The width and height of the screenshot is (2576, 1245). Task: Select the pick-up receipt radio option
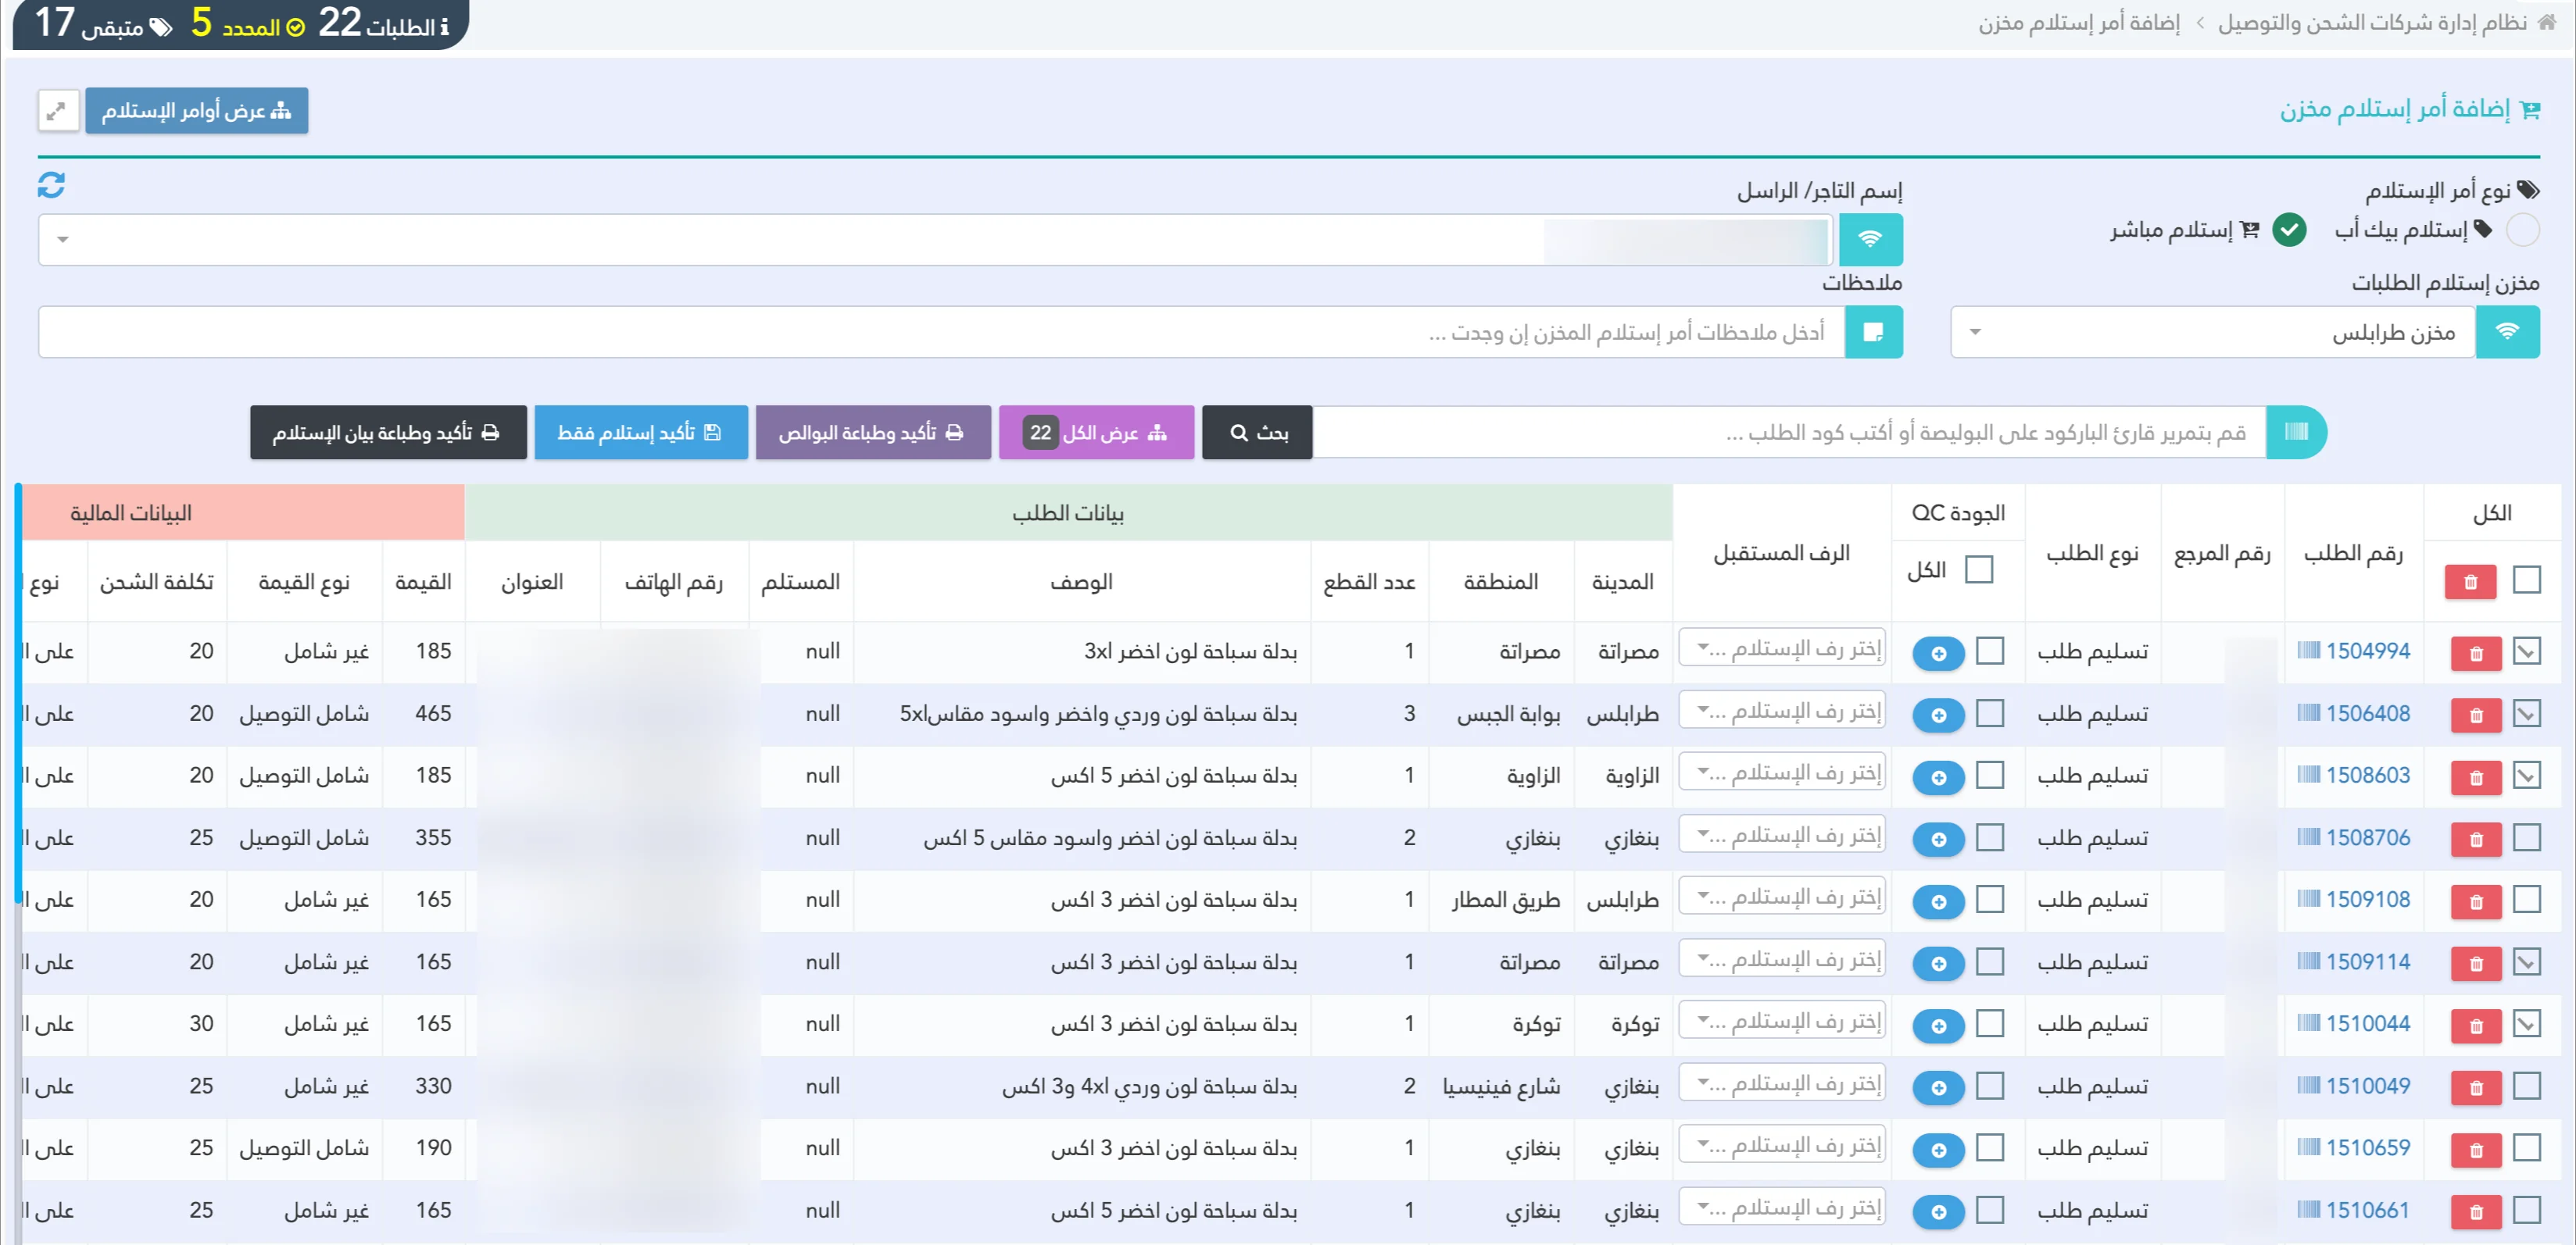[x=2522, y=230]
